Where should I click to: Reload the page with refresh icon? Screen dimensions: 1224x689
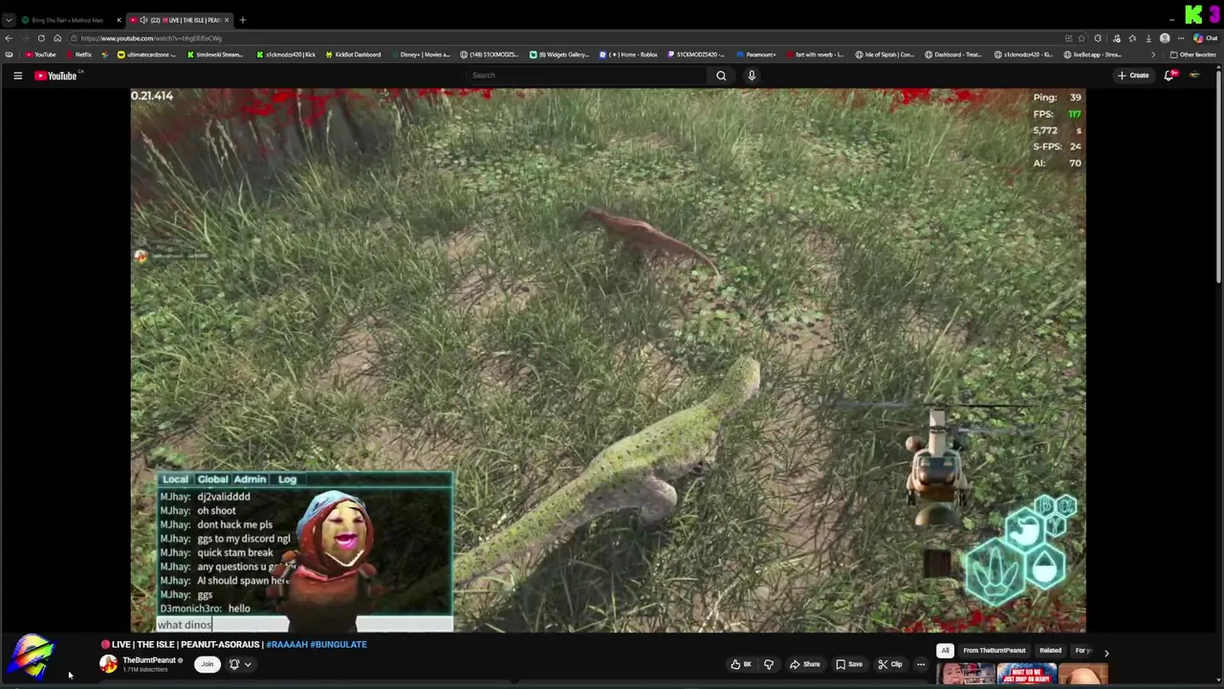41,38
